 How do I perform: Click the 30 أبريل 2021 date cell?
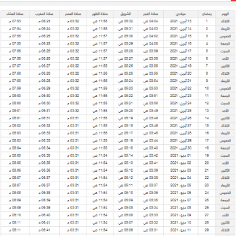click(x=181, y=148)
